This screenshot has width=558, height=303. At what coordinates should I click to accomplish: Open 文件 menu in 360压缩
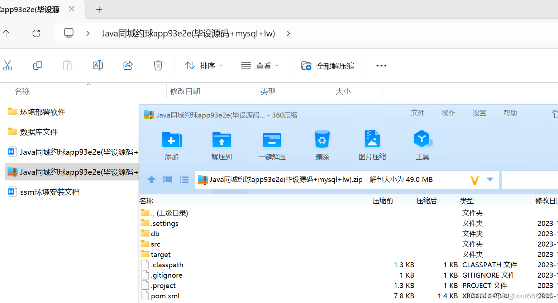[418, 113]
